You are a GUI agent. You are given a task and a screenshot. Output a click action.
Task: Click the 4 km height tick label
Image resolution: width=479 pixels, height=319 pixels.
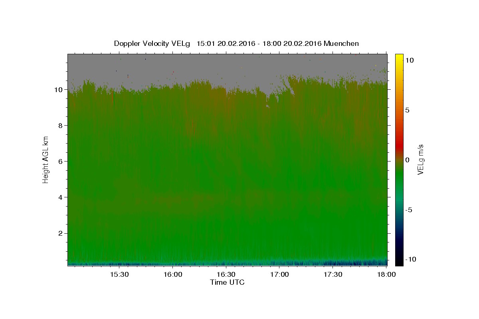(61, 197)
